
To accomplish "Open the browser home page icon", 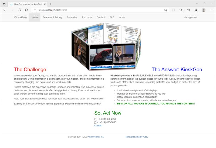I will pos(26,10).
